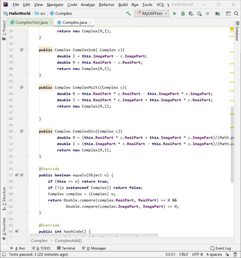Image resolution: width=241 pixels, height=258 pixels.
Task: Open the Event Log
Action: coord(221,248)
